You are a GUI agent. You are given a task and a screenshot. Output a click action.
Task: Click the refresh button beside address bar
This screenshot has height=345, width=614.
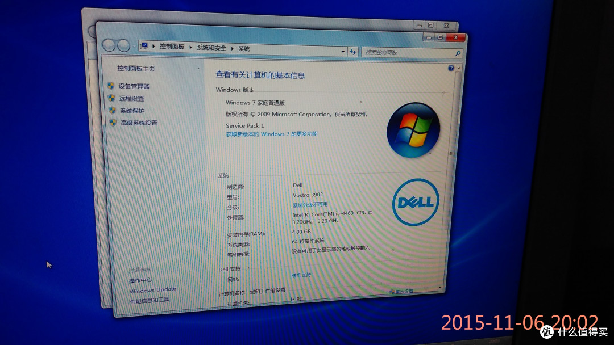tap(353, 52)
